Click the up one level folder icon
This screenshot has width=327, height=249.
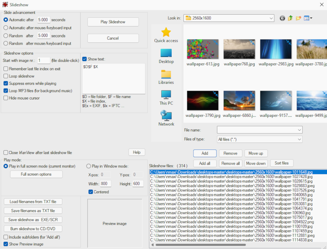coord(290,18)
